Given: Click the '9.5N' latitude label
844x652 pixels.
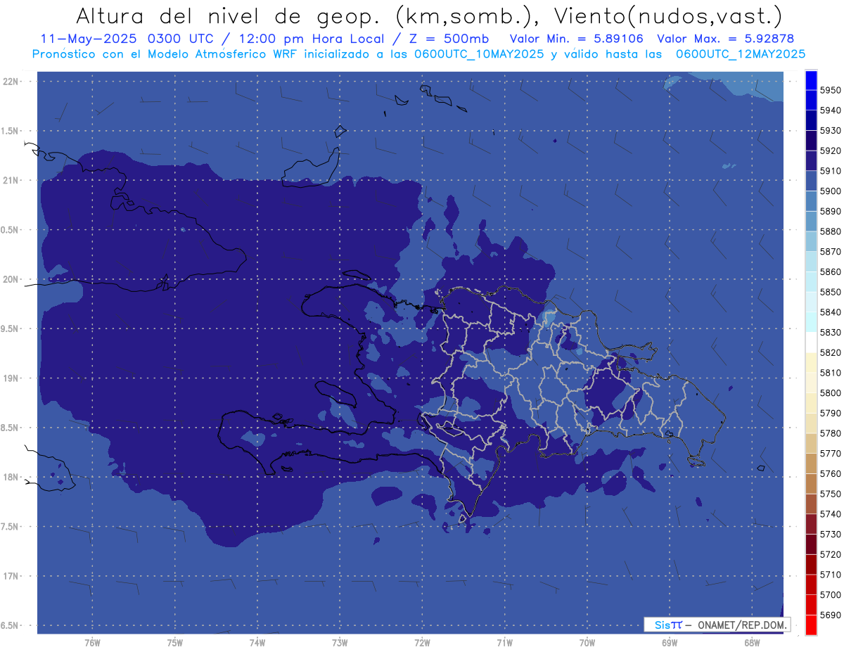Looking at the screenshot, I should click(11, 328).
